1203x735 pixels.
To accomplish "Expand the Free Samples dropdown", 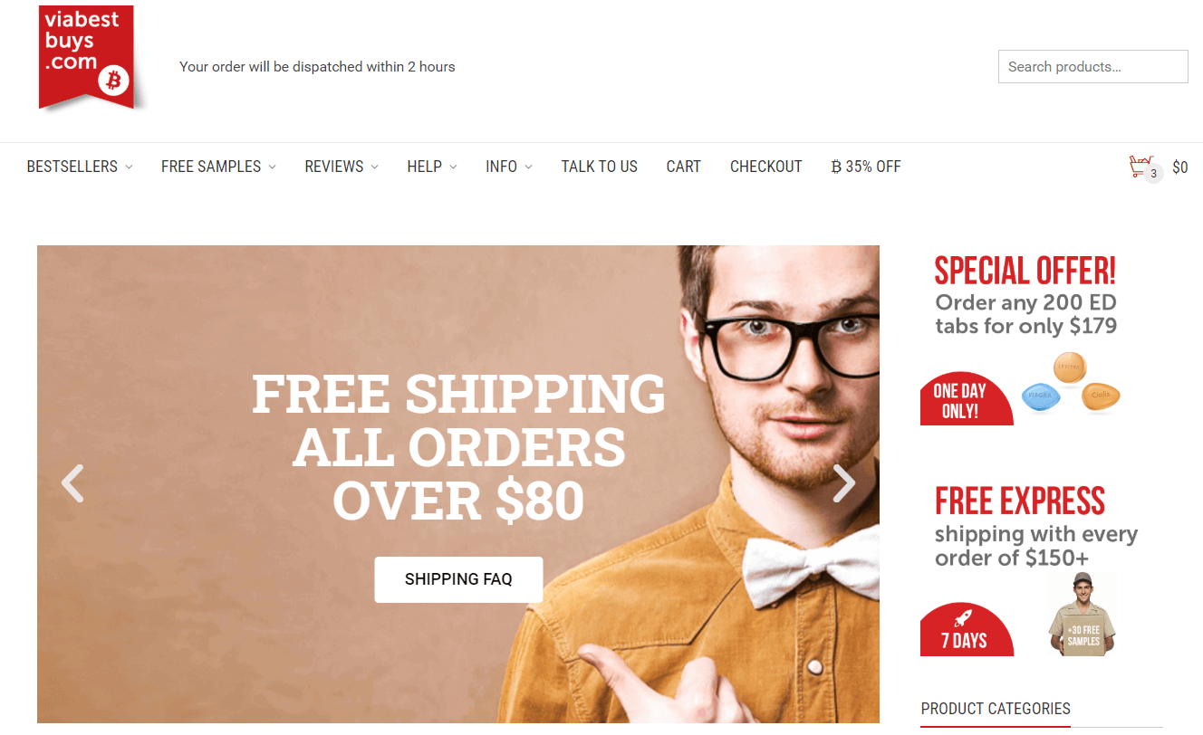I will (218, 167).
